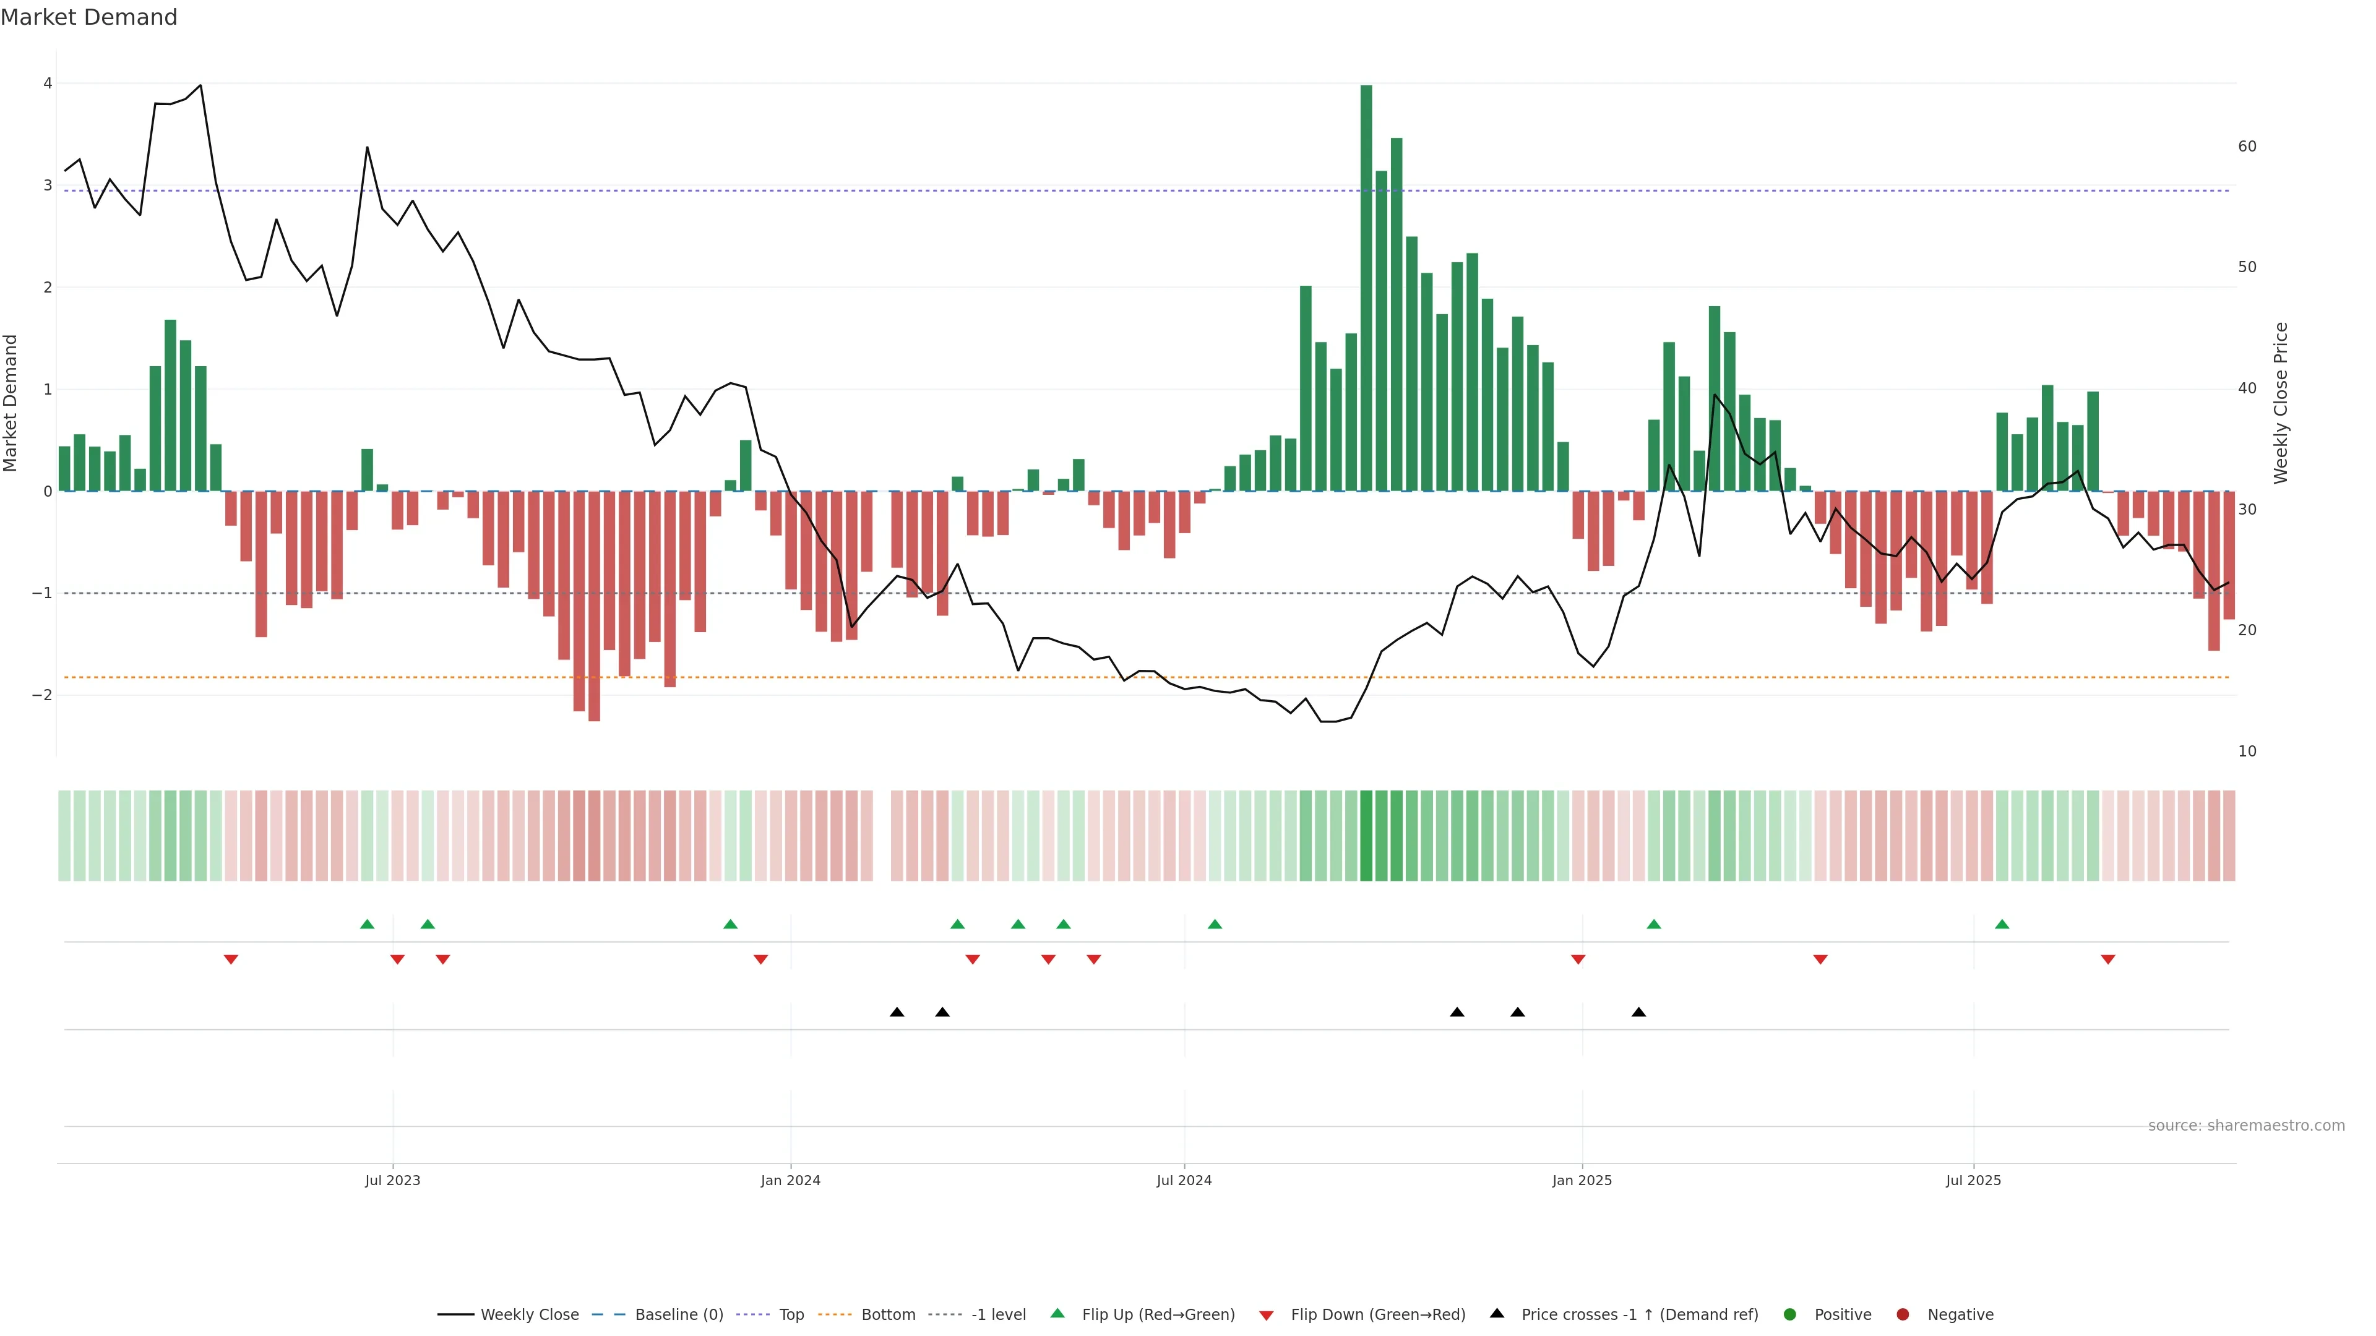Click the Market Demand chart title

pos(88,17)
